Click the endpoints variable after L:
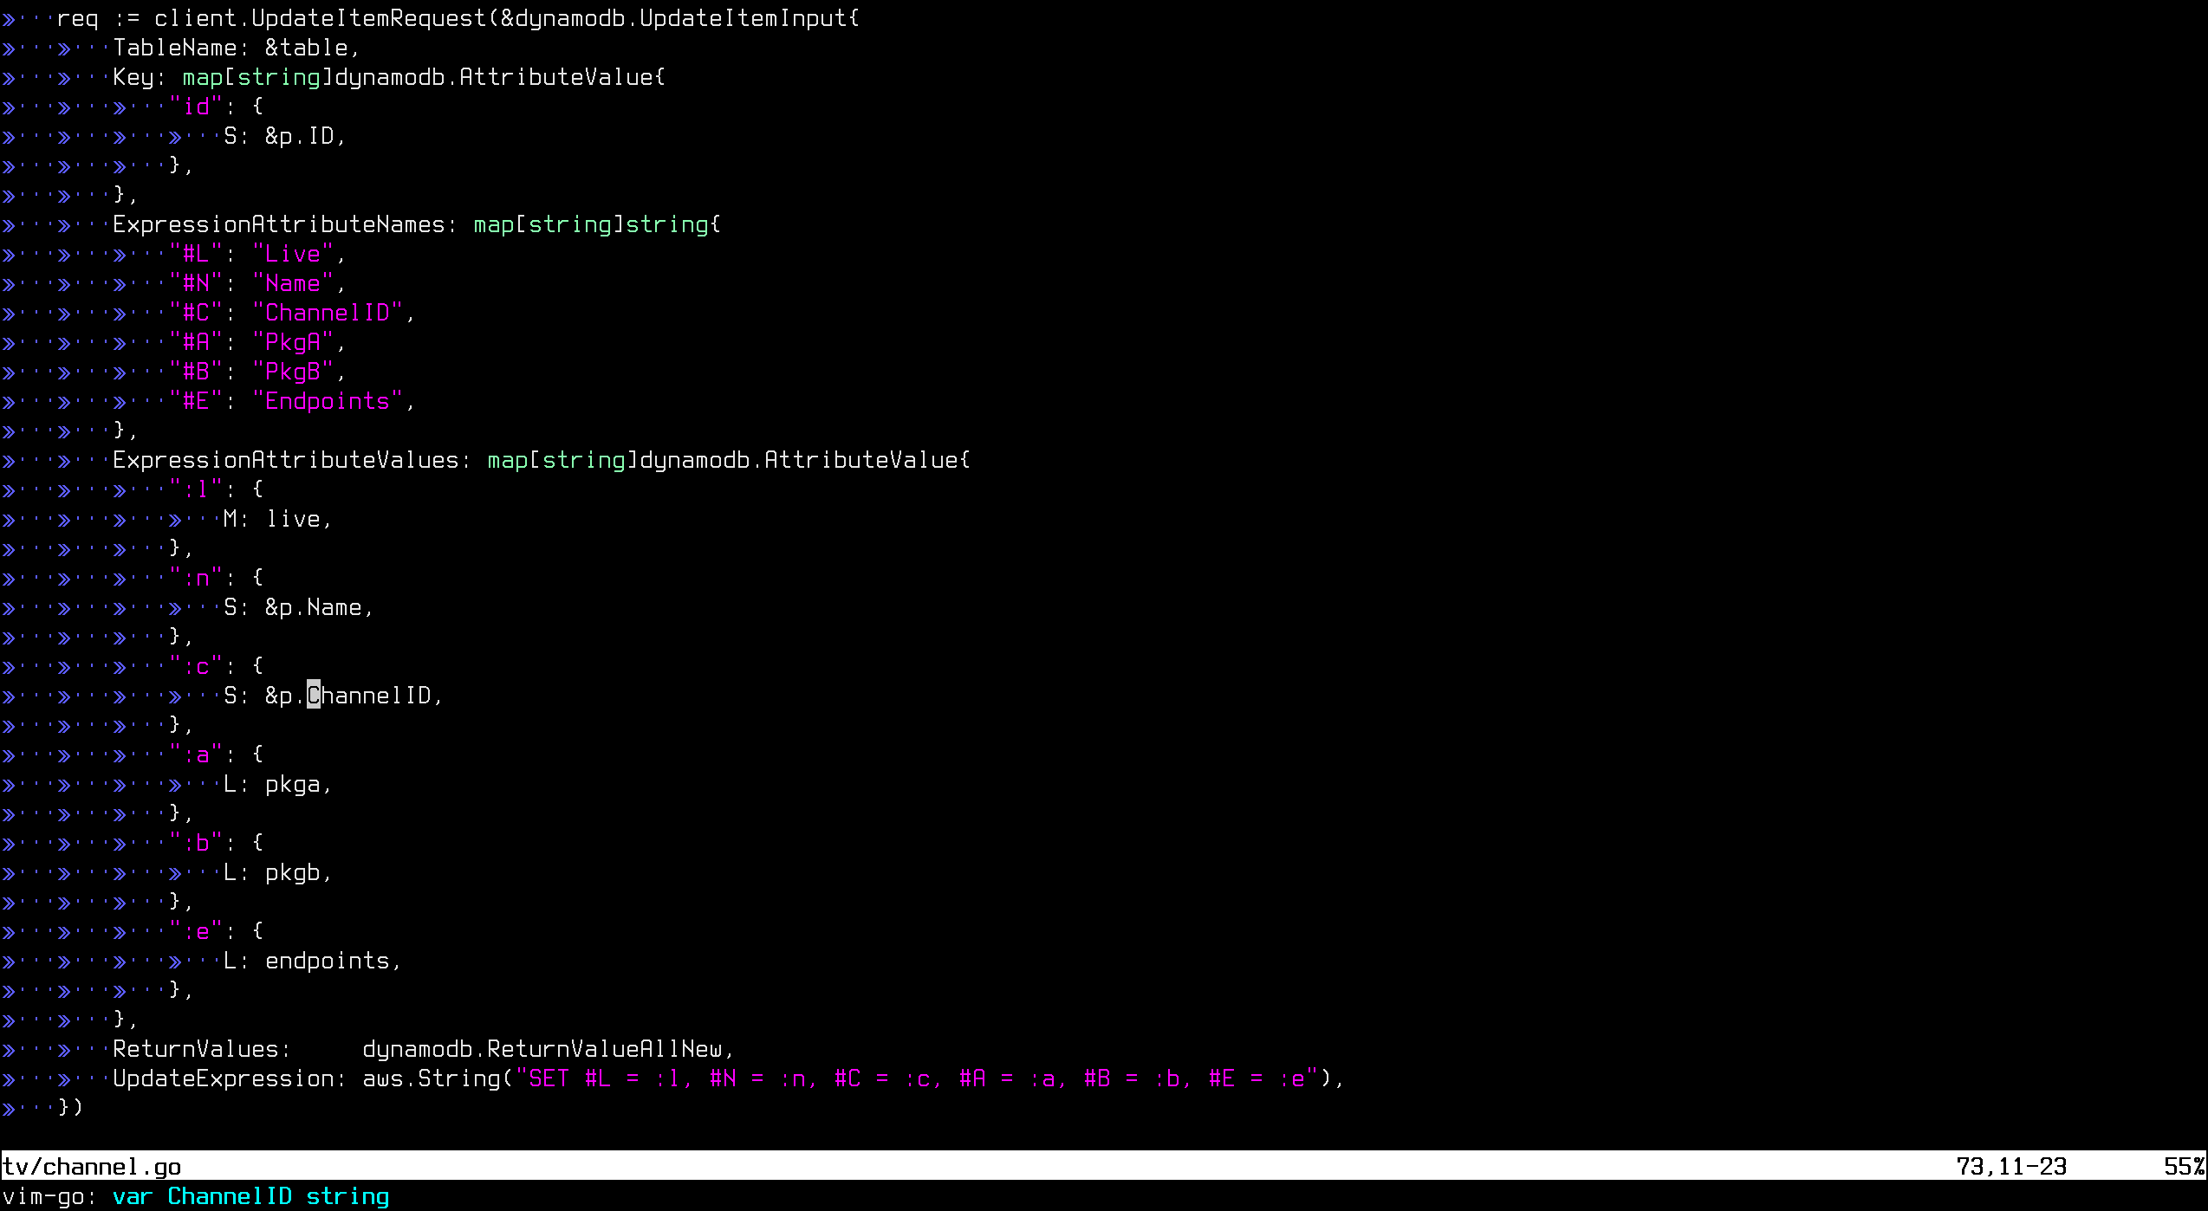This screenshot has height=1211, width=2208. click(327, 961)
